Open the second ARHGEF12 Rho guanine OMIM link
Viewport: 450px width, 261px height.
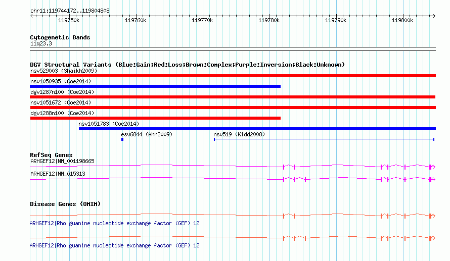[114, 245]
